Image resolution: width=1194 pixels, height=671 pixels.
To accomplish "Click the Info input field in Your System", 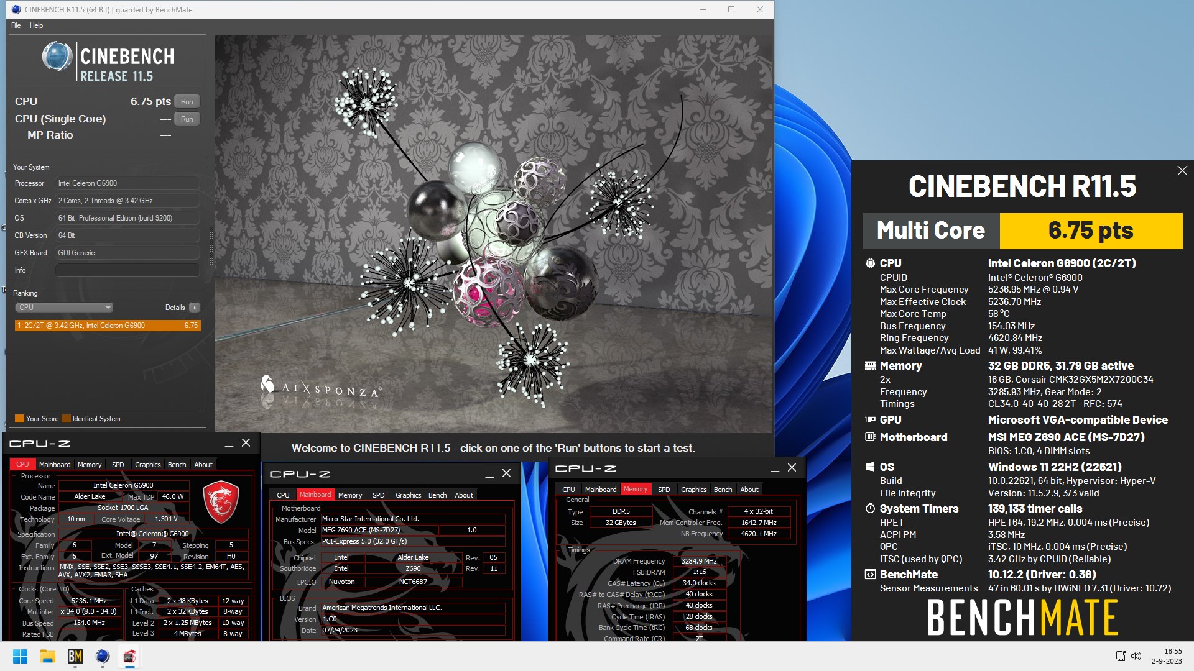I will [127, 270].
